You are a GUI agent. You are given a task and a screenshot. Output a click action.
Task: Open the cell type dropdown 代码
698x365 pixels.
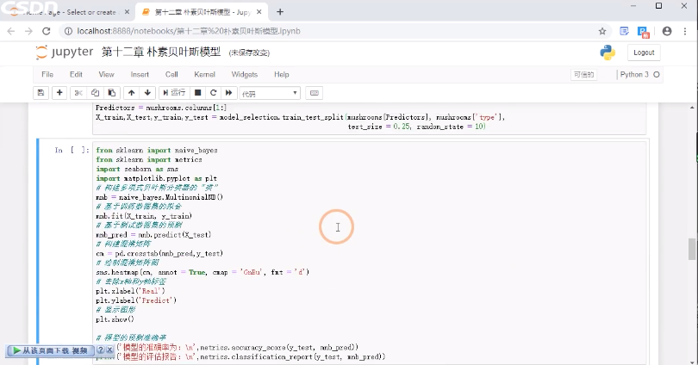pyautogui.click(x=270, y=93)
